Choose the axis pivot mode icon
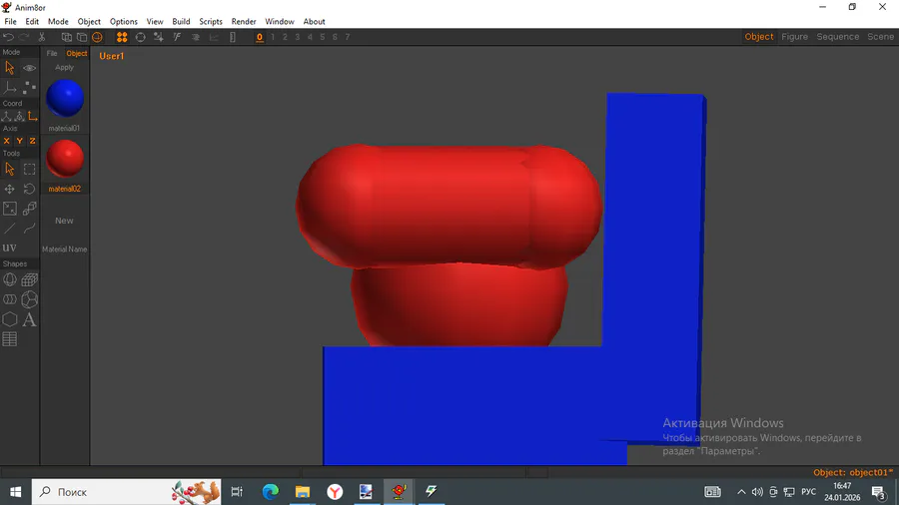Viewport: 899px width, 505px height. (10, 88)
